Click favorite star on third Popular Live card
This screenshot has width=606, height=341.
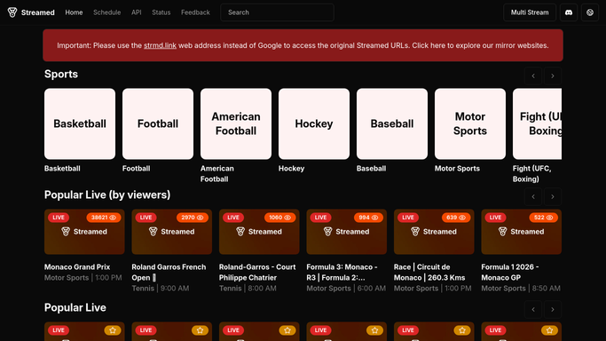[287, 330]
